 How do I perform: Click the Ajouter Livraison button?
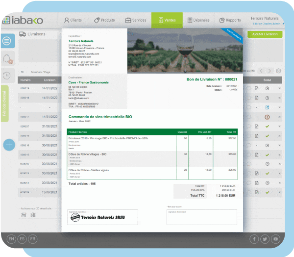click(265, 34)
